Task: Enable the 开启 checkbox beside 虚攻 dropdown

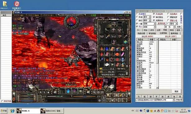Action: pos(137,17)
